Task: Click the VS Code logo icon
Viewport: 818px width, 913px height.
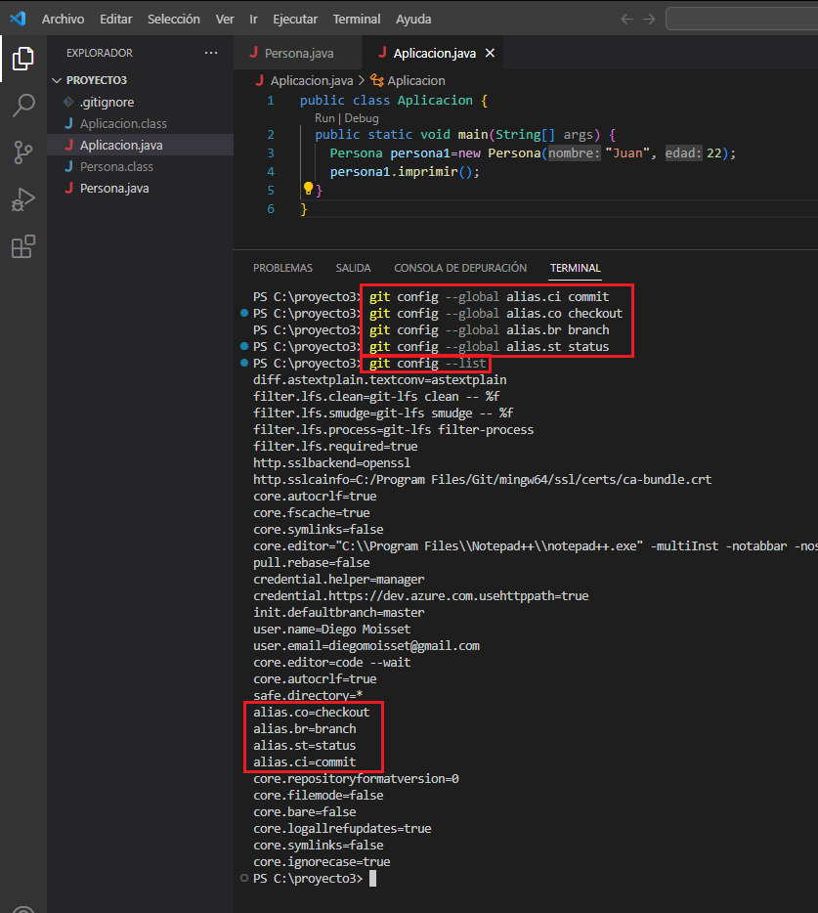Action: coord(18,19)
